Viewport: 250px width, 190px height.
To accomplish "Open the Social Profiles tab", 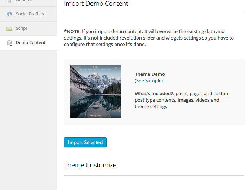I will click(x=28, y=14).
